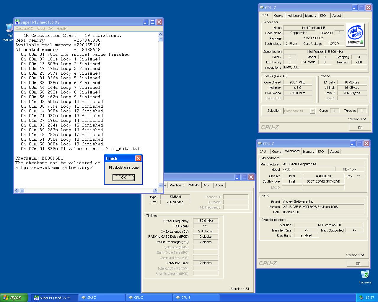
Task: Switch to About tab in Mainboard CPU-Z window
Action: pyautogui.click(x=335, y=152)
